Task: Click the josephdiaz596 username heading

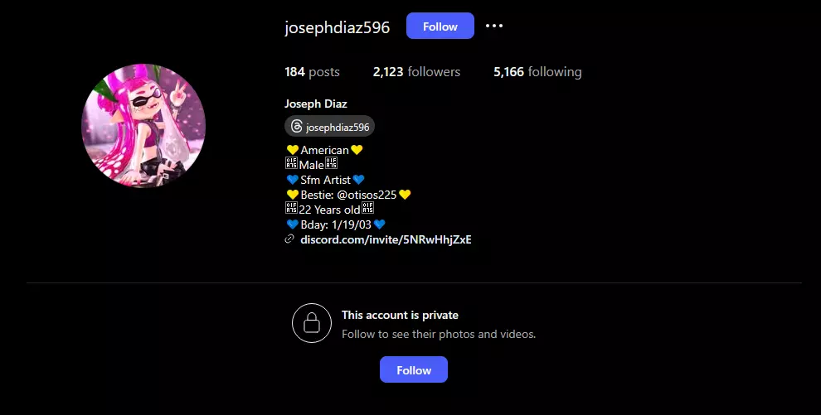Action: coord(338,27)
